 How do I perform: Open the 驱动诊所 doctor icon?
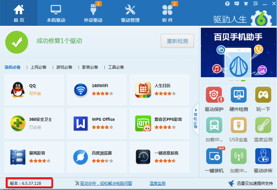click(x=263, y=156)
